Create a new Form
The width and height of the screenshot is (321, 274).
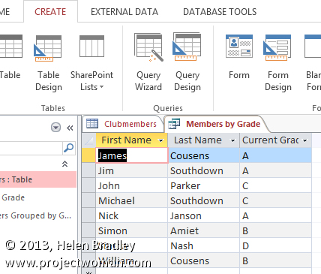click(239, 58)
